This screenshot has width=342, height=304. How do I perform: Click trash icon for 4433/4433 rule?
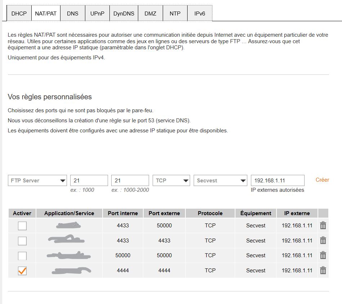click(x=323, y=240)
